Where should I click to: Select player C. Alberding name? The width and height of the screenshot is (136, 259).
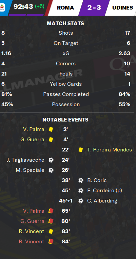[102, 201]
